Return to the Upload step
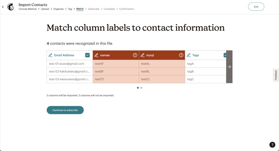 tap(45, 9)
